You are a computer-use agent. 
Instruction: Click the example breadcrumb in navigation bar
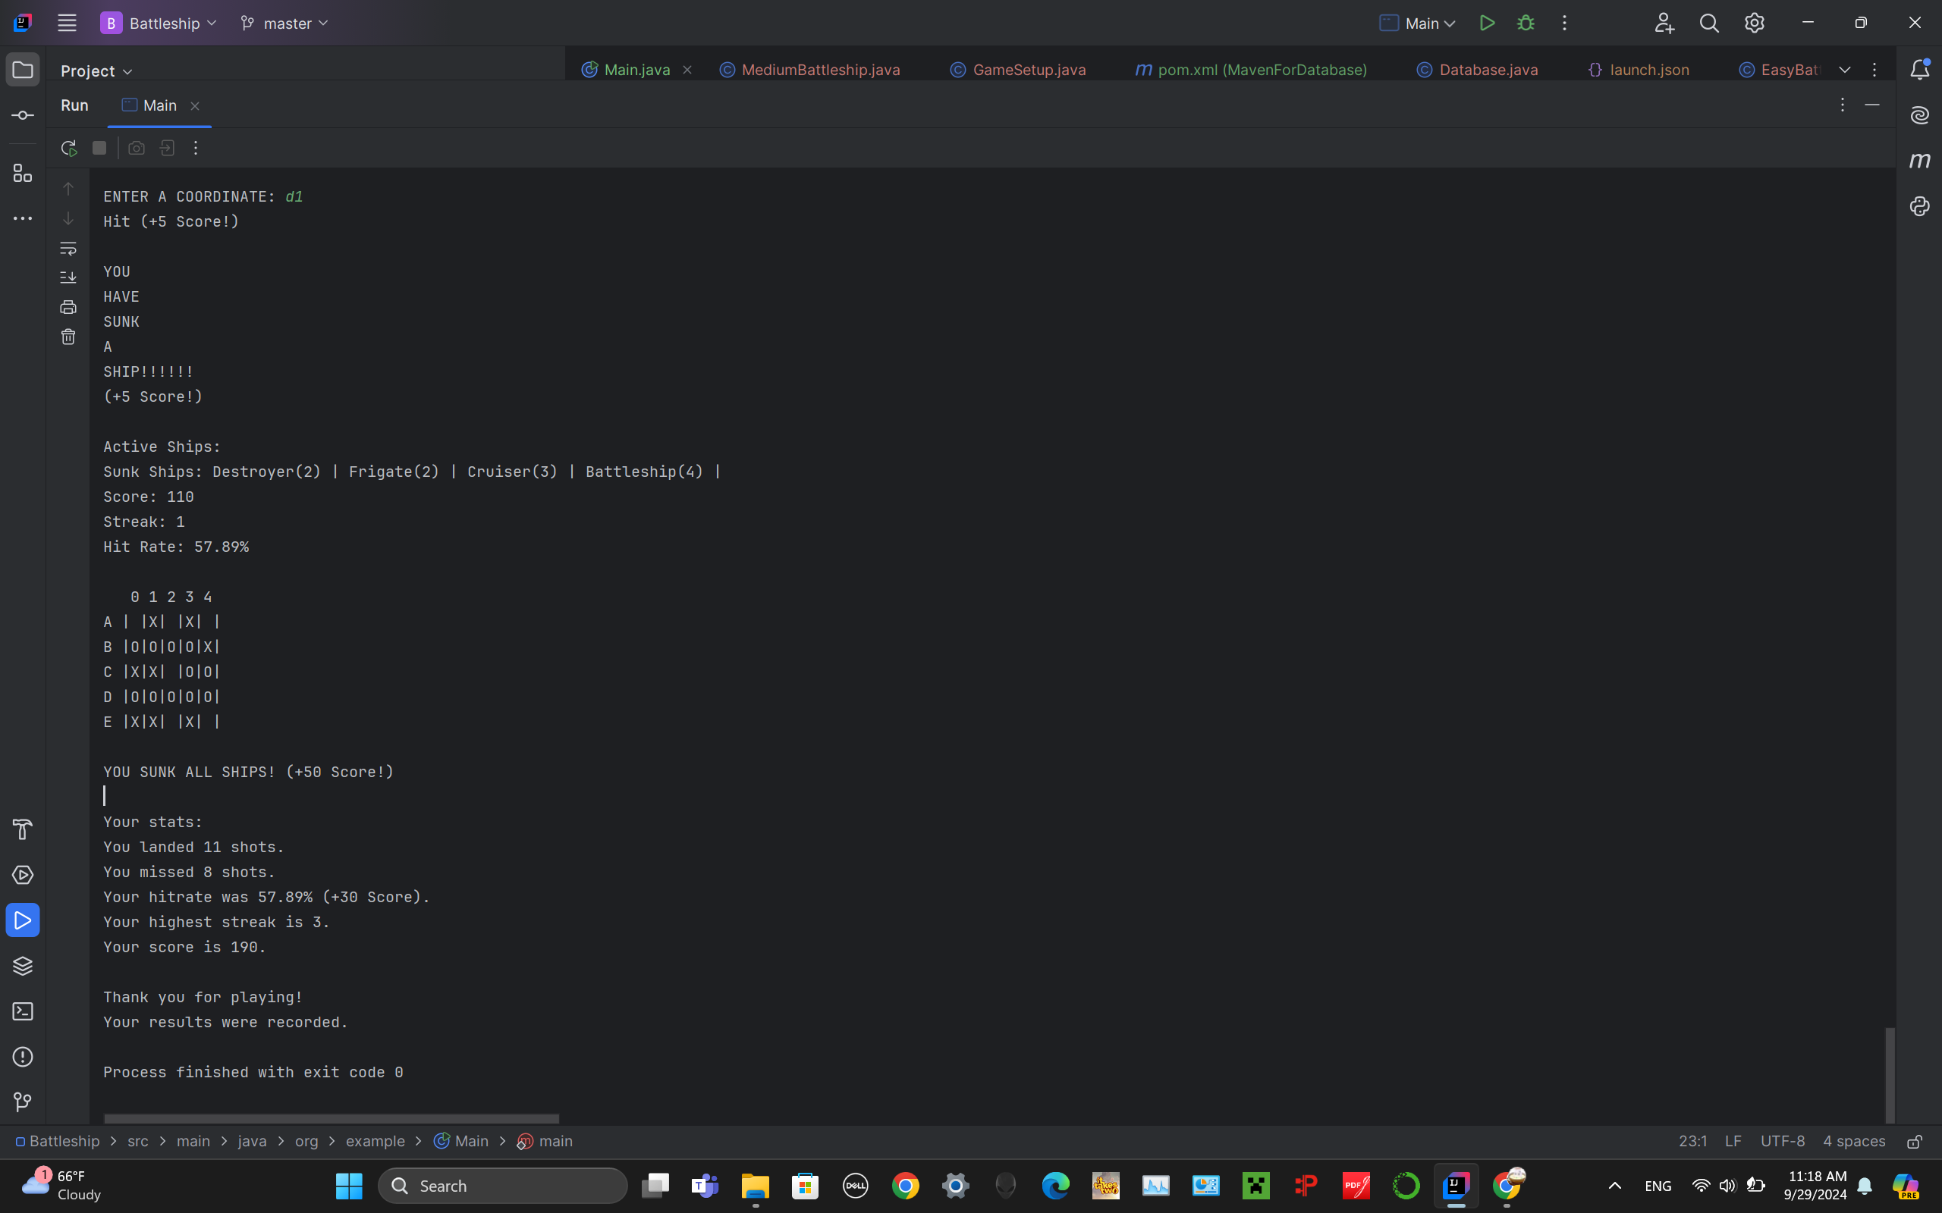pyautogui.click(x=375, y=1142)
